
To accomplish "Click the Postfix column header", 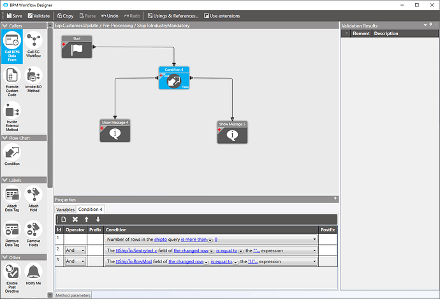I will point(328,229).
